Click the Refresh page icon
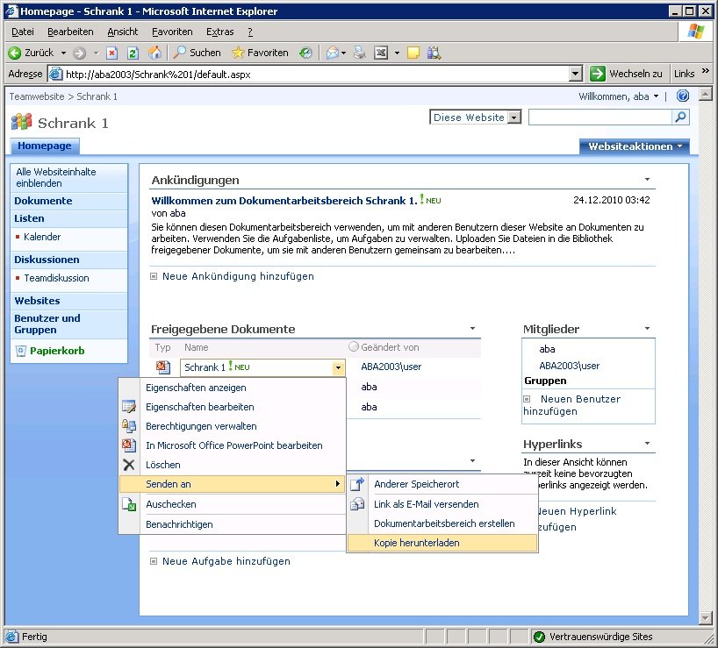This screenshot has height=648, width=718. [133, 53]
